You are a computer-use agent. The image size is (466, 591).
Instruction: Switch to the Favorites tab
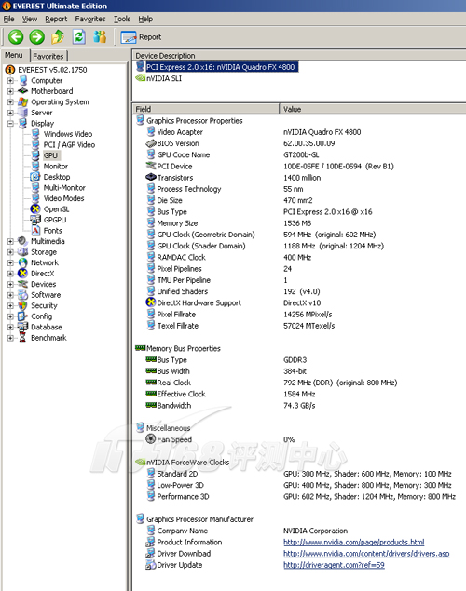tap(48, 56)
